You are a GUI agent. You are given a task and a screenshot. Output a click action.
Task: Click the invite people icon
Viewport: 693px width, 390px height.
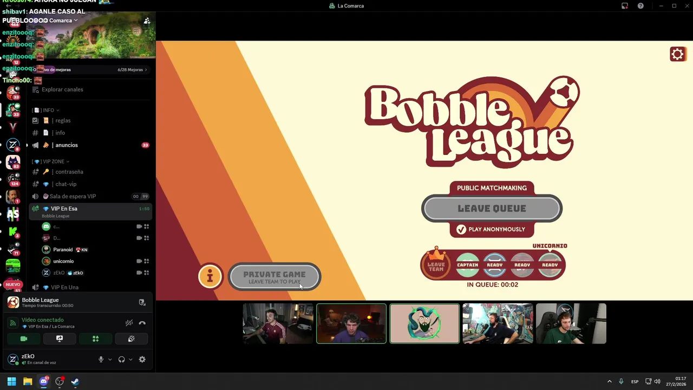(147, 21)
